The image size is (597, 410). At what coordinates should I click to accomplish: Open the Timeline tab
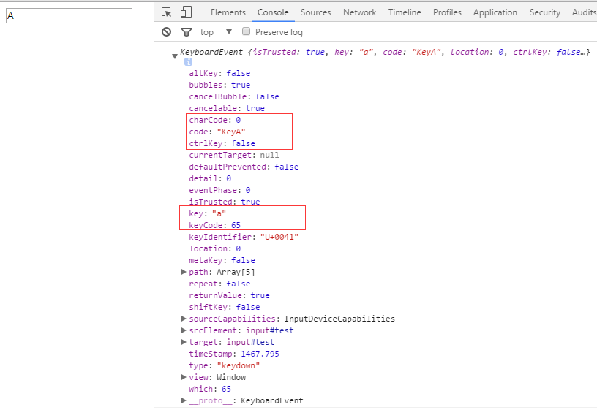point(405,12)
